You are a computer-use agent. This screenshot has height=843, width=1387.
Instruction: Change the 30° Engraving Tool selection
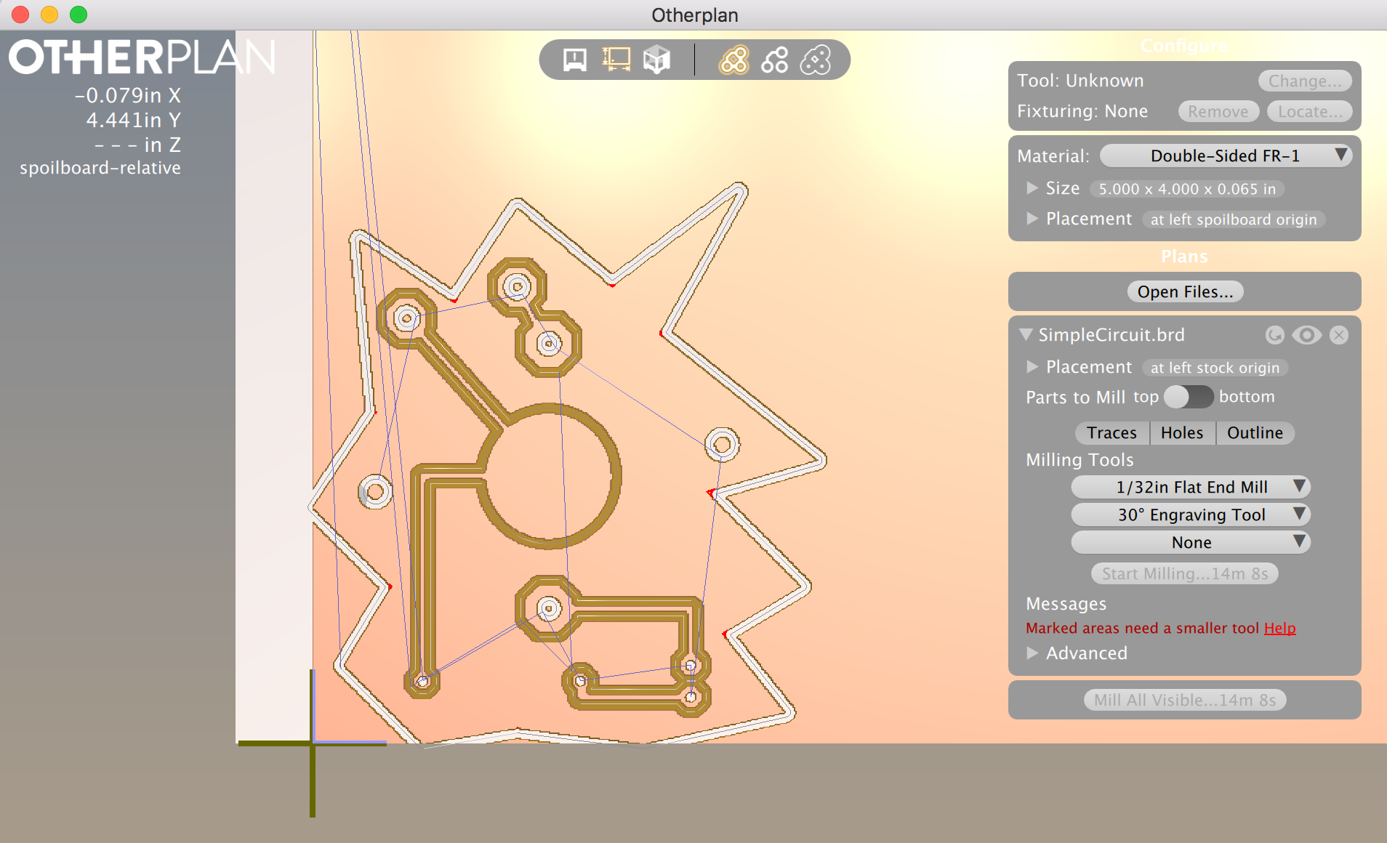pyautogui.click(x=1190, y=515)
